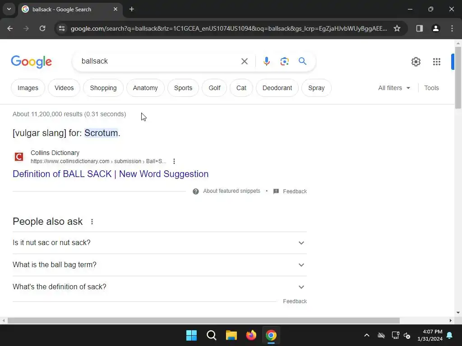Image resolution: width=462 pixels, height=346 pixels.
Task: Open the taskbar clock and date
Action: 430,335
